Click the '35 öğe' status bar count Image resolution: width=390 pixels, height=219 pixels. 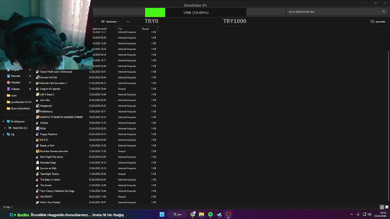[x=6, y=207]
